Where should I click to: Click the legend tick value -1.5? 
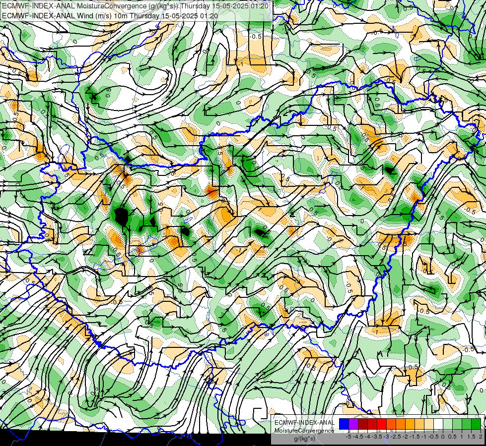pos(415,437)
